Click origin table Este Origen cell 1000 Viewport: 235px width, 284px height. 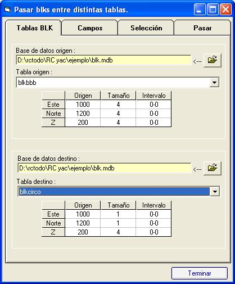83,105
